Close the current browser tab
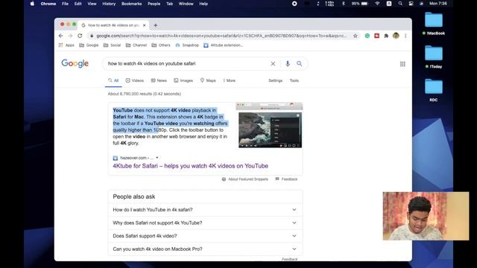Viewport: 477px width, 268px height. 145,25
